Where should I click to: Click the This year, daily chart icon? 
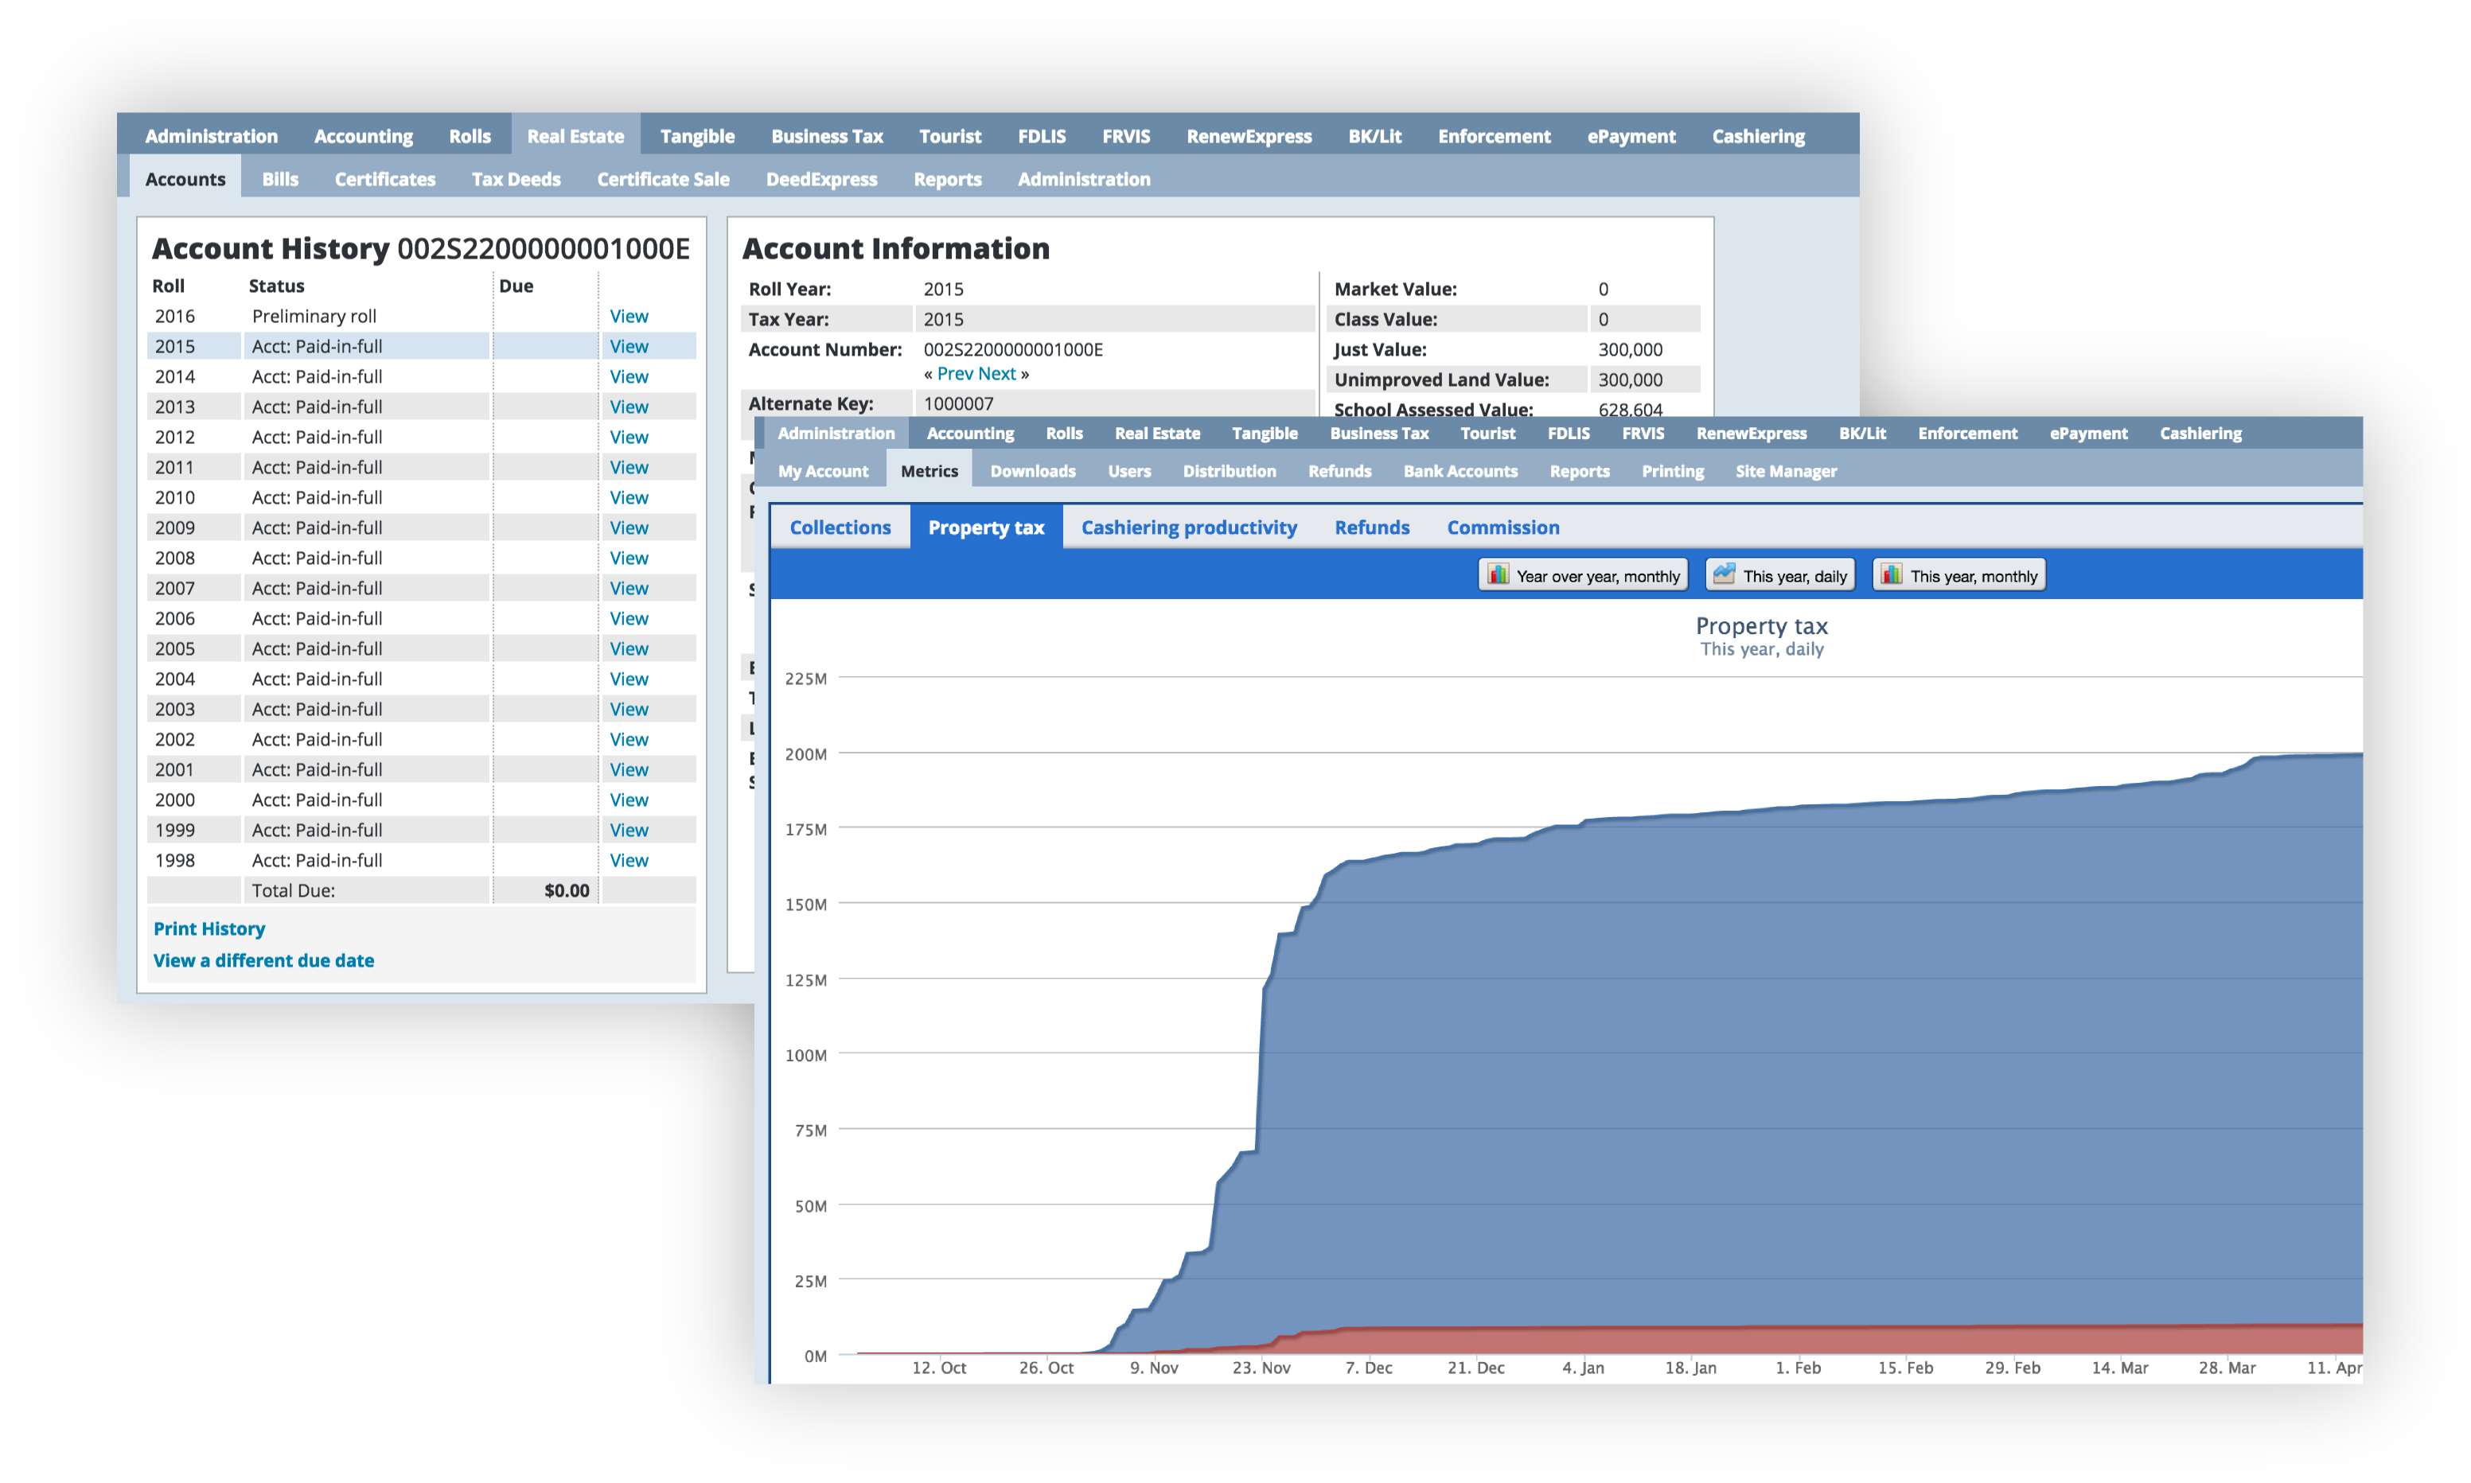(1723, 574)
